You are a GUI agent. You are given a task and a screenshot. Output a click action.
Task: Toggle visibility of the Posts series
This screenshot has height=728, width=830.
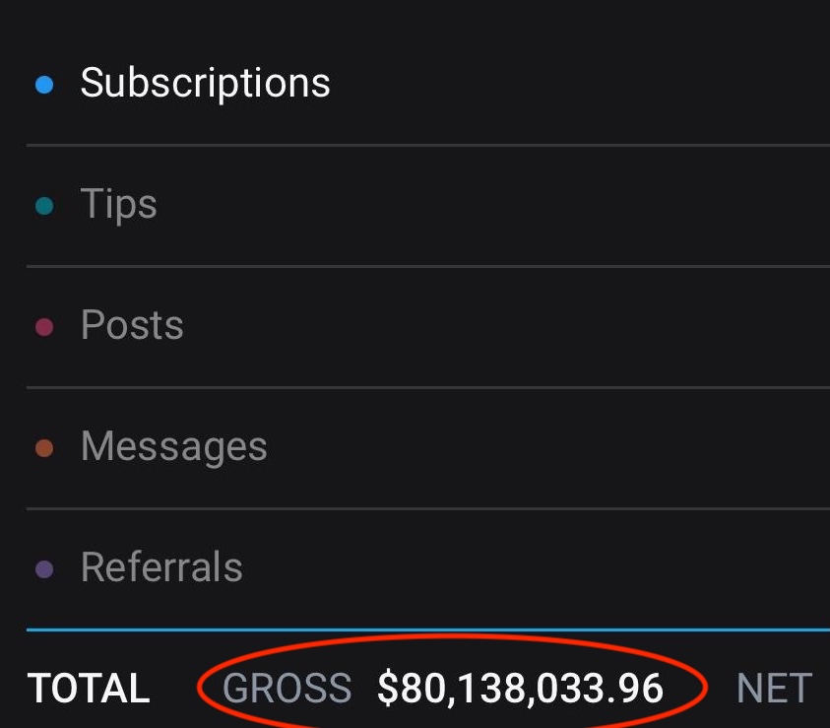tap(132, 325)
